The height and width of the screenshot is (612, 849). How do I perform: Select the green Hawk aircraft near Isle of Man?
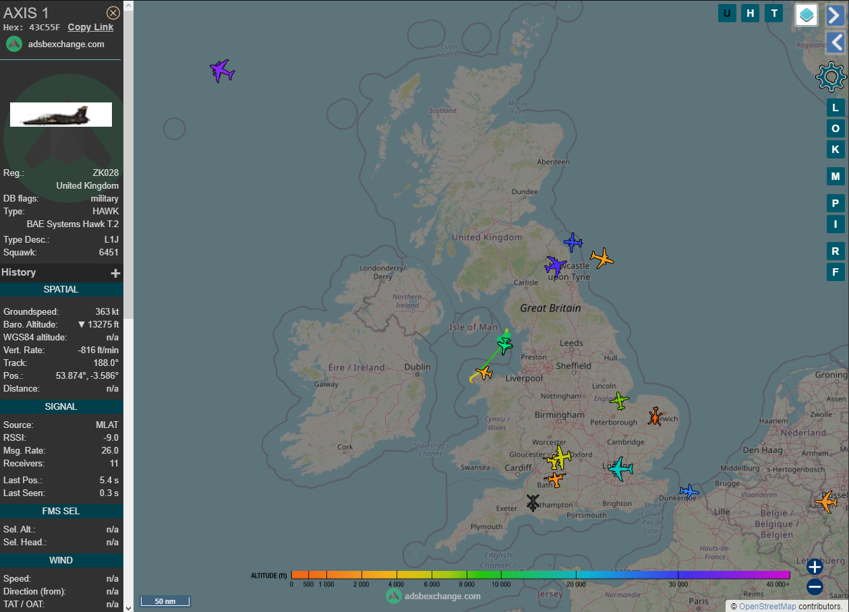coord(505,345)
